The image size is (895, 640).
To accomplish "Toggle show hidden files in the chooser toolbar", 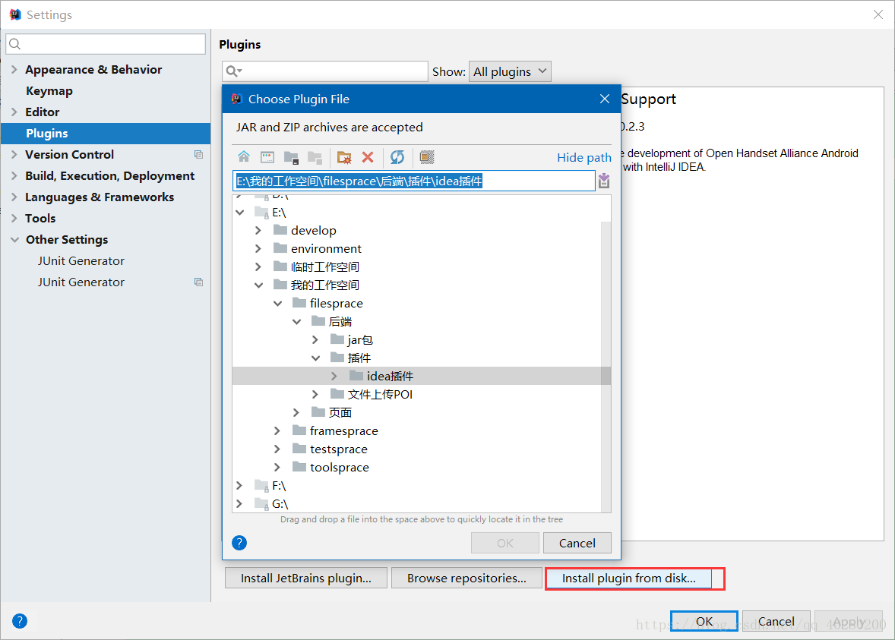I will point(426,157).
